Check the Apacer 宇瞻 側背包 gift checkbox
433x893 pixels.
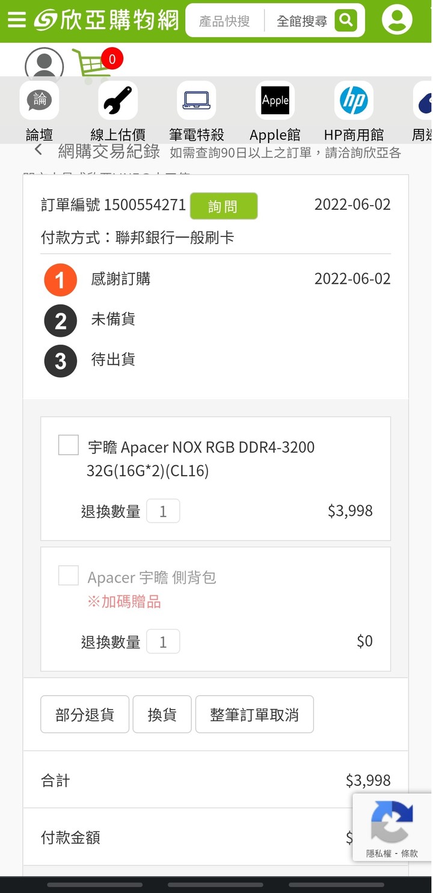(69, 575)
